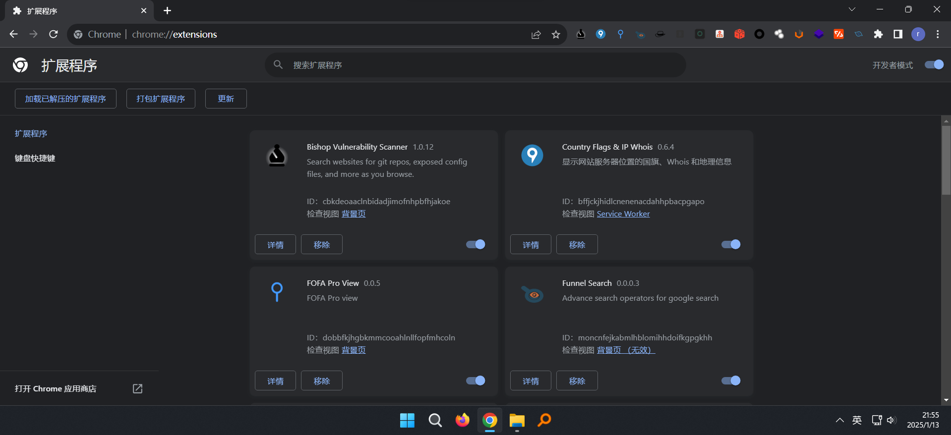This screenshot has width=951, height=435.
Task: Open the Funnel Search toolbar extension
Action: (640, 34)
